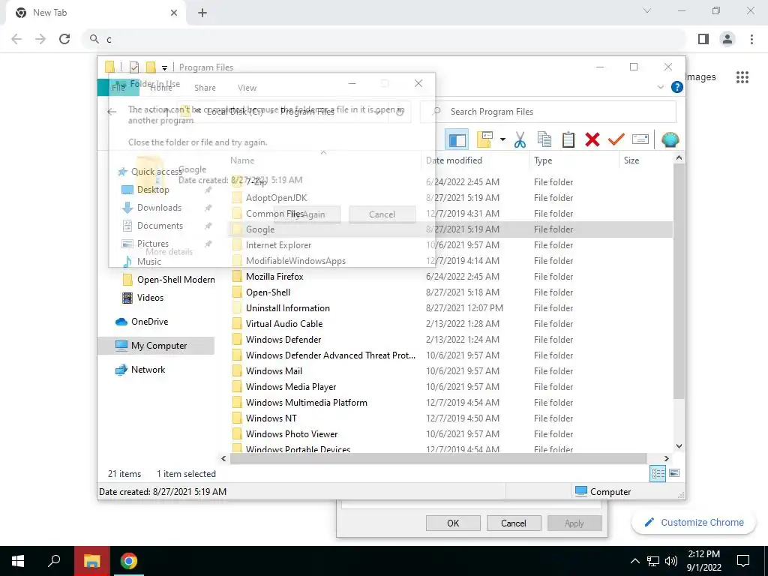Click the taskbar search magnifier
The height and width of the screenshot is (576, 768).
coord(54,561)
